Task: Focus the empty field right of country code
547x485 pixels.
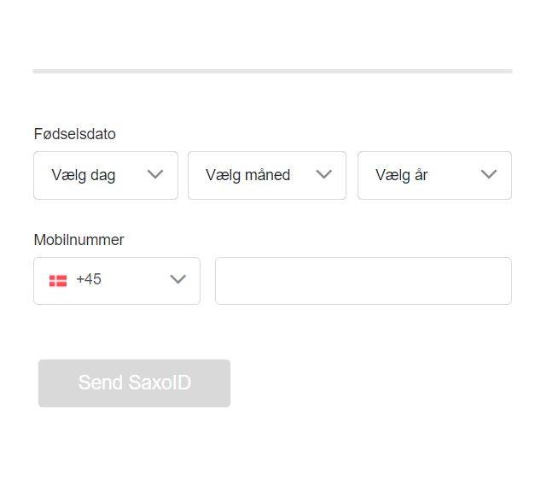Action: [x=364, y=281]
